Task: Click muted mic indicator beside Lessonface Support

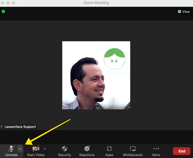Action: point(2,127)
